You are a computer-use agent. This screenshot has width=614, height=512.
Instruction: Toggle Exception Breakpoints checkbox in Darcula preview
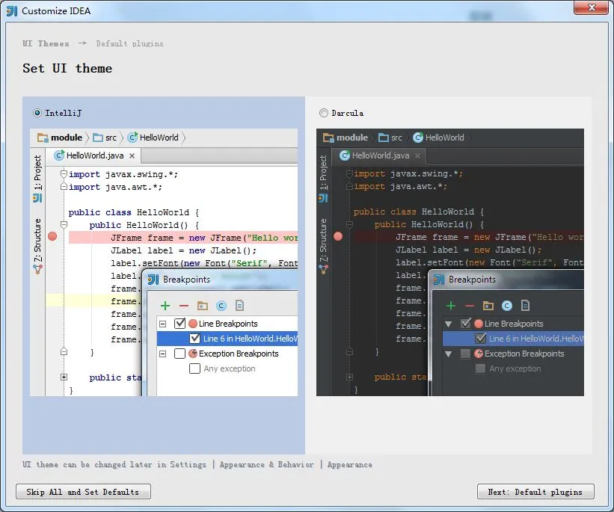pos(466,354)
